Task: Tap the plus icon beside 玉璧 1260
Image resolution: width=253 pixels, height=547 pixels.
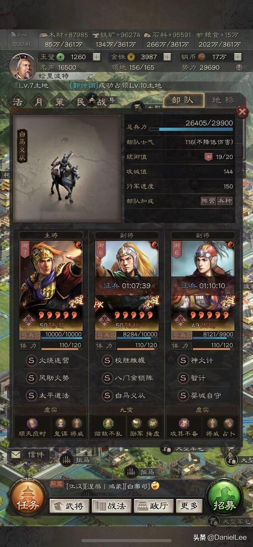Action: coord(96,57)
